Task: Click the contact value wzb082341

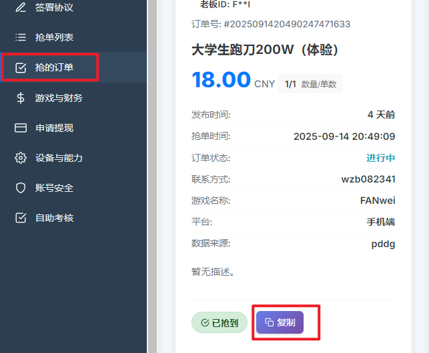Action: [x=368, y=179]
